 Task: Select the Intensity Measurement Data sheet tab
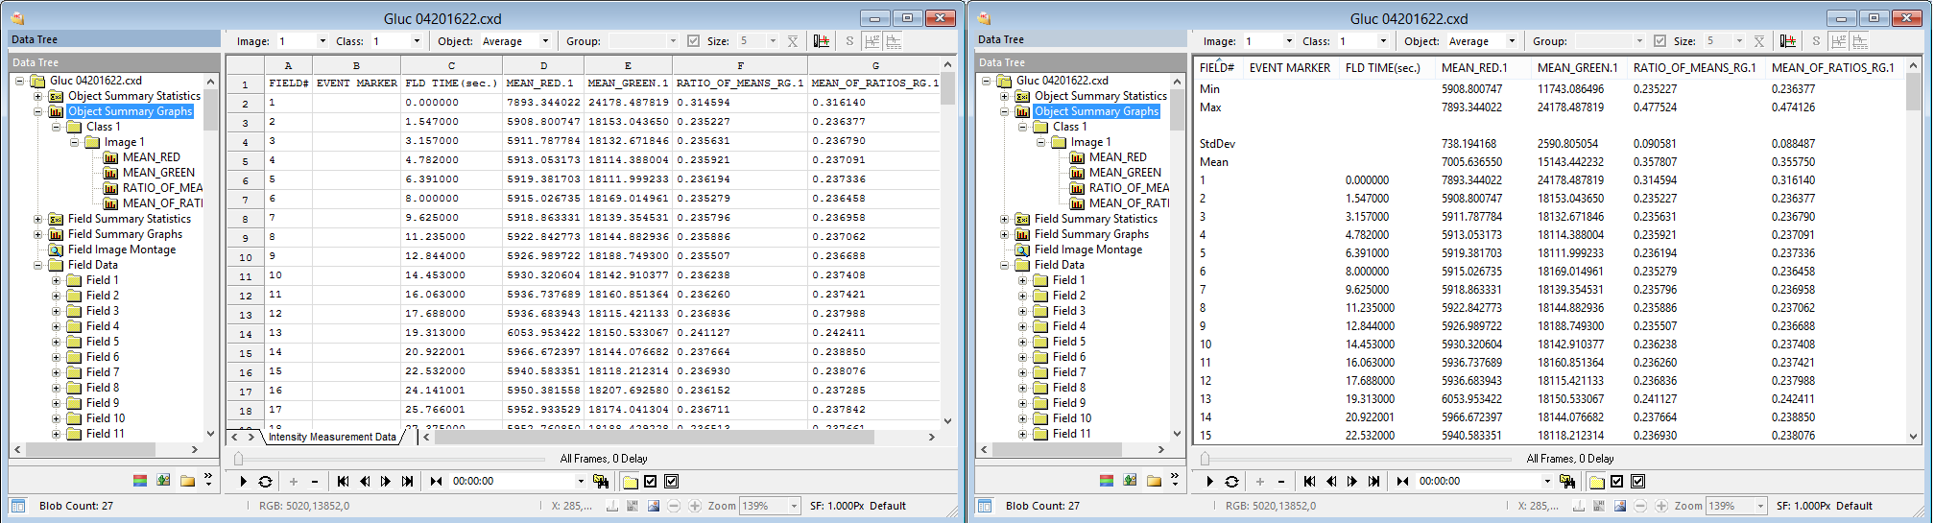(332, 437)
